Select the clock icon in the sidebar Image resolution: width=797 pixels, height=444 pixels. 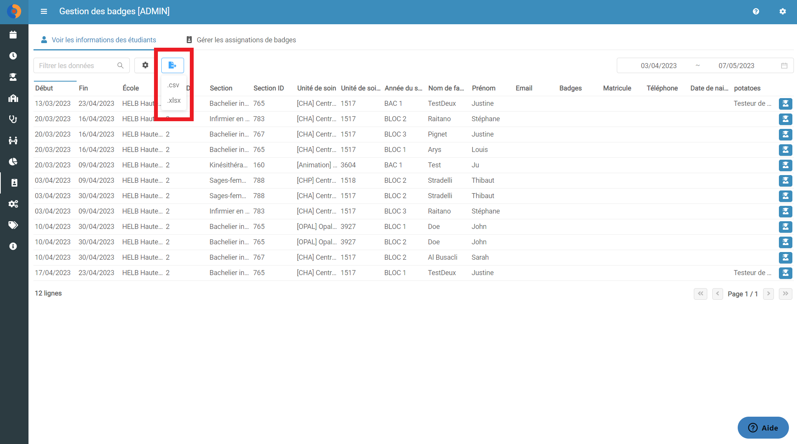[x=13, y=56]
